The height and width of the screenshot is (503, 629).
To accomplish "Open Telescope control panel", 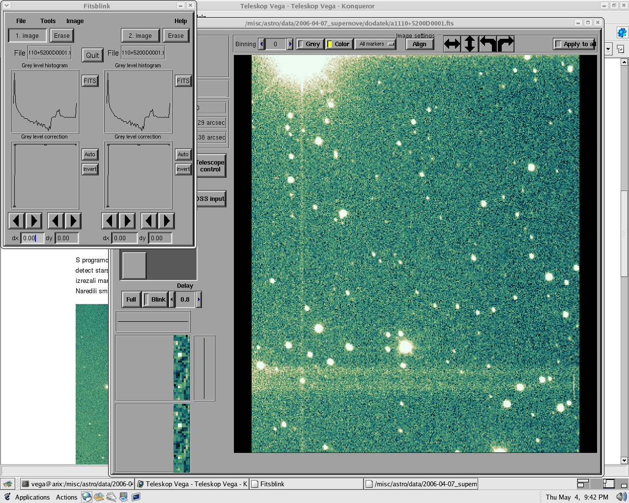I will 211,166.
